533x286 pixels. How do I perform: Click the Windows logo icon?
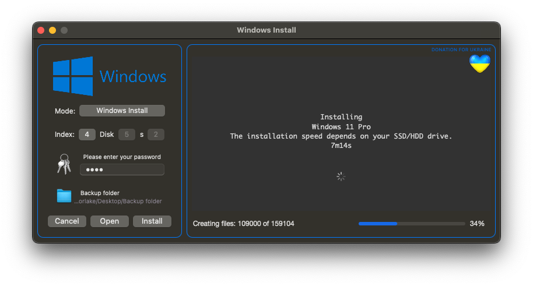[73, 76]
